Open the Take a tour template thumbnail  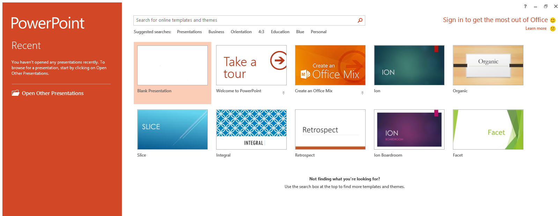pyautogui.click(x=251, y=65)
